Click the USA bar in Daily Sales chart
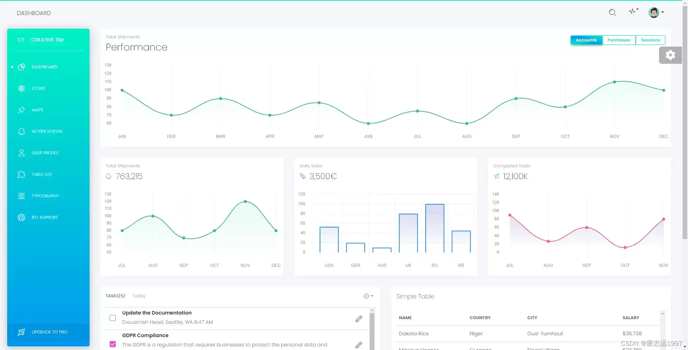Image resolution: width=688 pixels, height=350 pixels. [x=329, y=240]
